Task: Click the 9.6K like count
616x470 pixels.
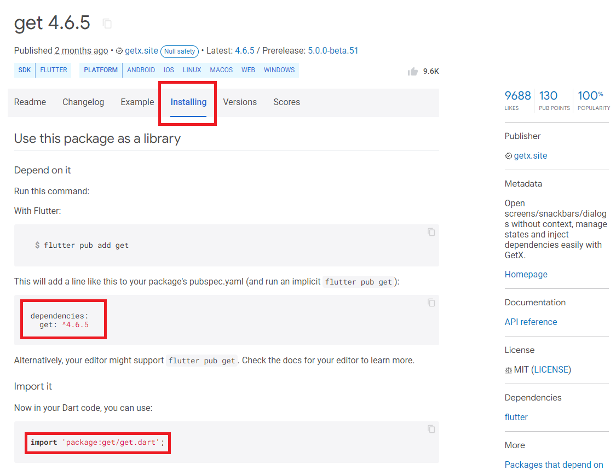Action: [x=431, y=72]
